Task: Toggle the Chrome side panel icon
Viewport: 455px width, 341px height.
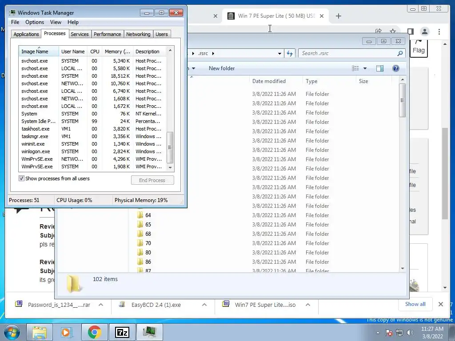Action: tap(410, 32)
